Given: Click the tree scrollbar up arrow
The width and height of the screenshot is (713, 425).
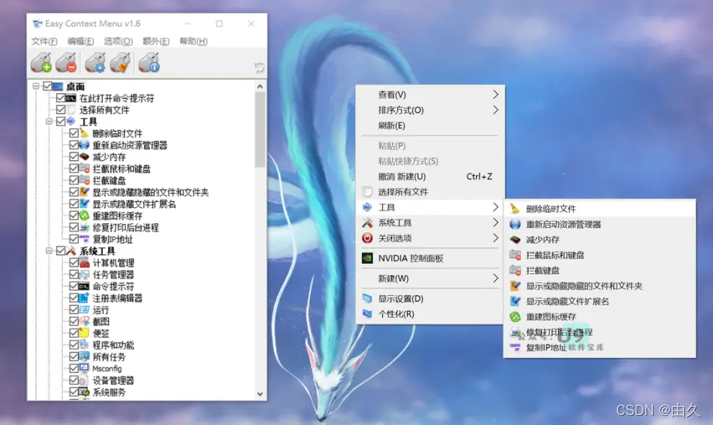Looking at the screenshot, I should pos(260,86).
